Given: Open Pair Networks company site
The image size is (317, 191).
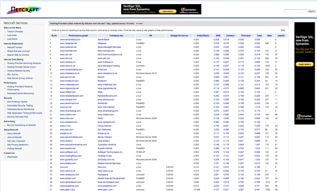Looking at the screenshot, I should 104,130.
